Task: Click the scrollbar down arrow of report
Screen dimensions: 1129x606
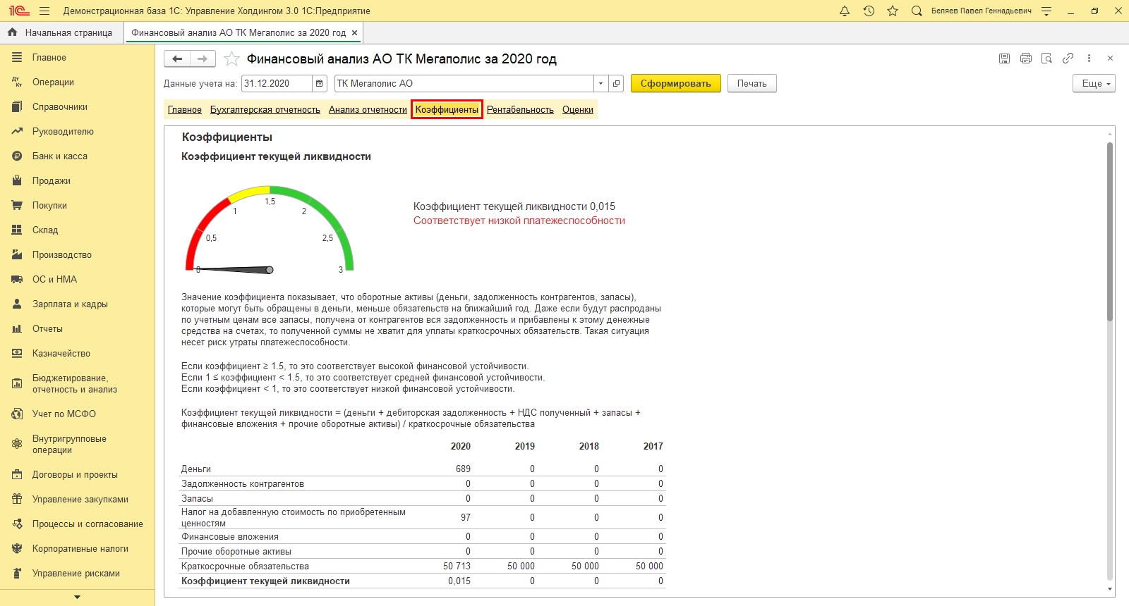Action: tap(1110, 589)
